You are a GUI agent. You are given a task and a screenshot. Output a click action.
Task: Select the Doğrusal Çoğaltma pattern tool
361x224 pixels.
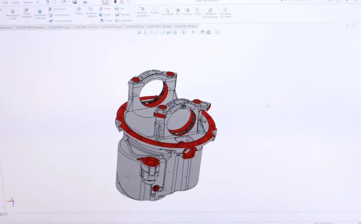(91, 12)
